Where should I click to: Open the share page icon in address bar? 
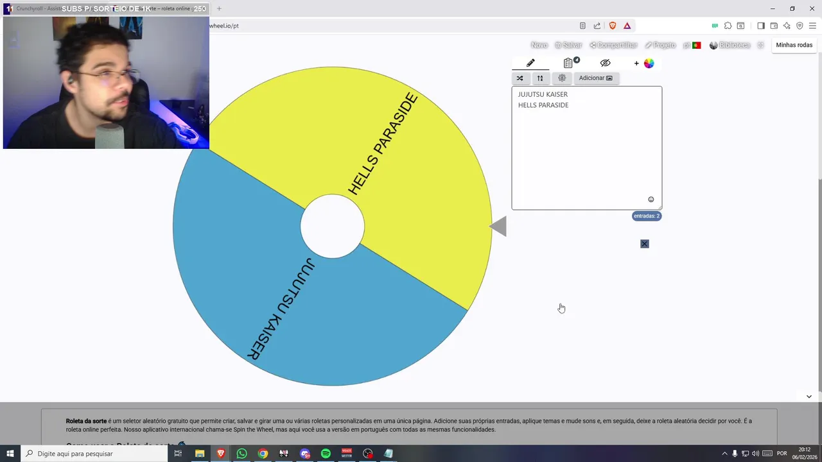point(597,26)
